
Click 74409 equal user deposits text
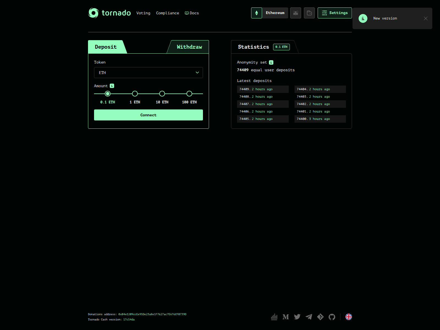(266, 70)
